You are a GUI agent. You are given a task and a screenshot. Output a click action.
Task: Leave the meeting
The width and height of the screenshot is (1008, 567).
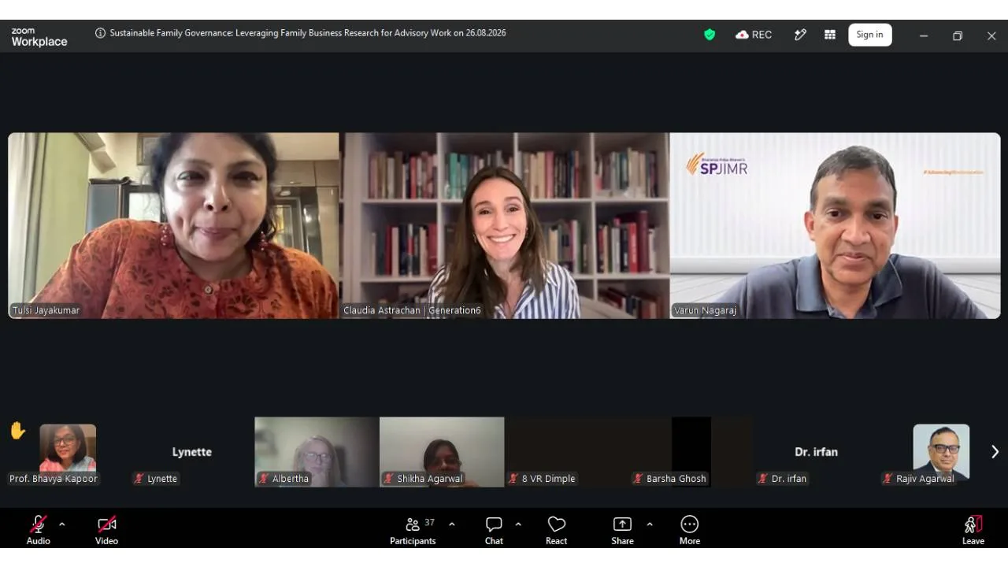pos(973,530)
